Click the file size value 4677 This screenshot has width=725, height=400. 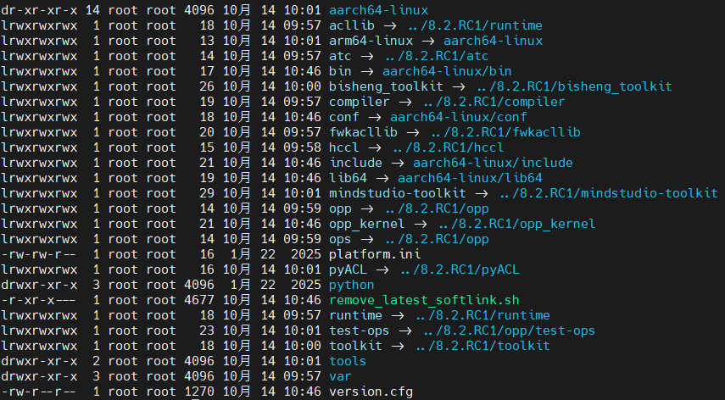[x=200, y=300]
